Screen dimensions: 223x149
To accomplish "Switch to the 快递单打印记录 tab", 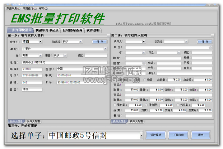I will pos(47,30).
